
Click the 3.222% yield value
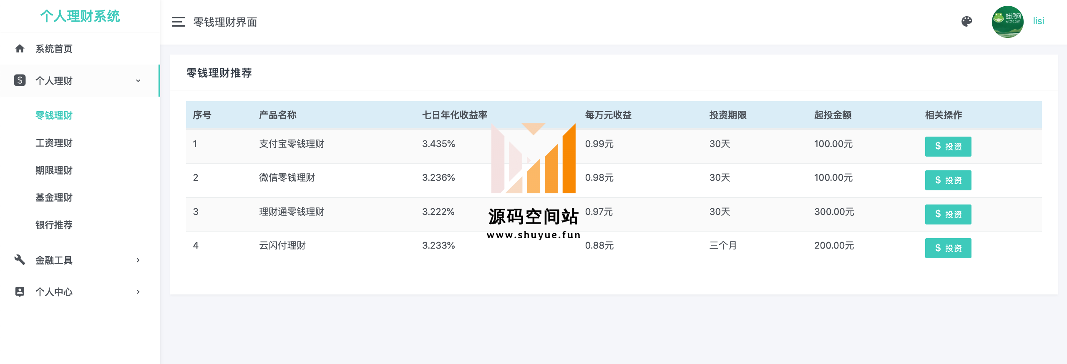pyautogui.click(x=438, y=212)
